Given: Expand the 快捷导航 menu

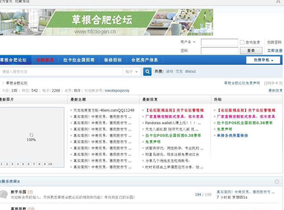Looking at the screenshot, I should pos(263,60).
